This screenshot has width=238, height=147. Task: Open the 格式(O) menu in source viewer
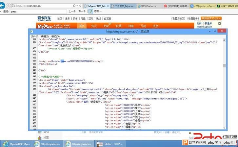click(x=55, y=37)
